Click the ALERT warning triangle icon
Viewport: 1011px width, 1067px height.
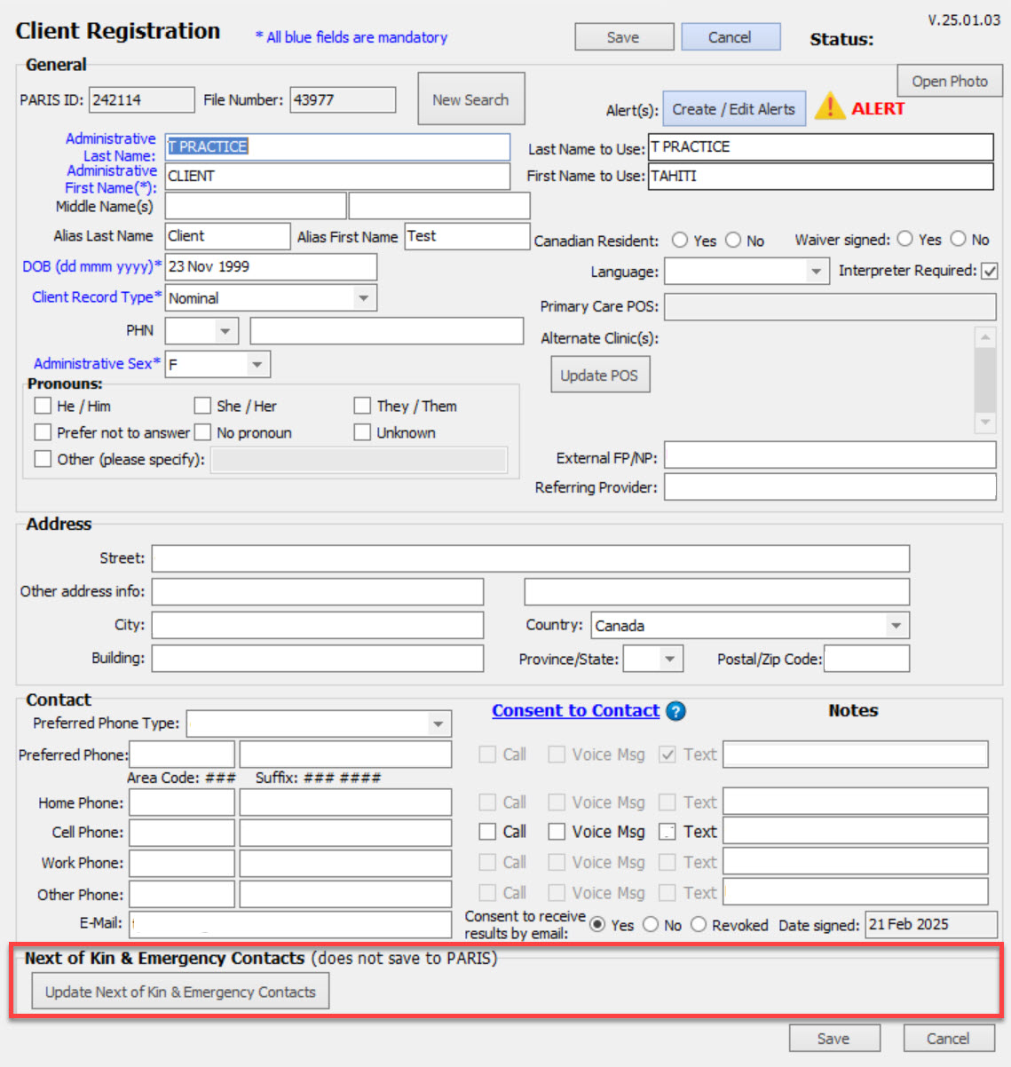coord(830,107)
